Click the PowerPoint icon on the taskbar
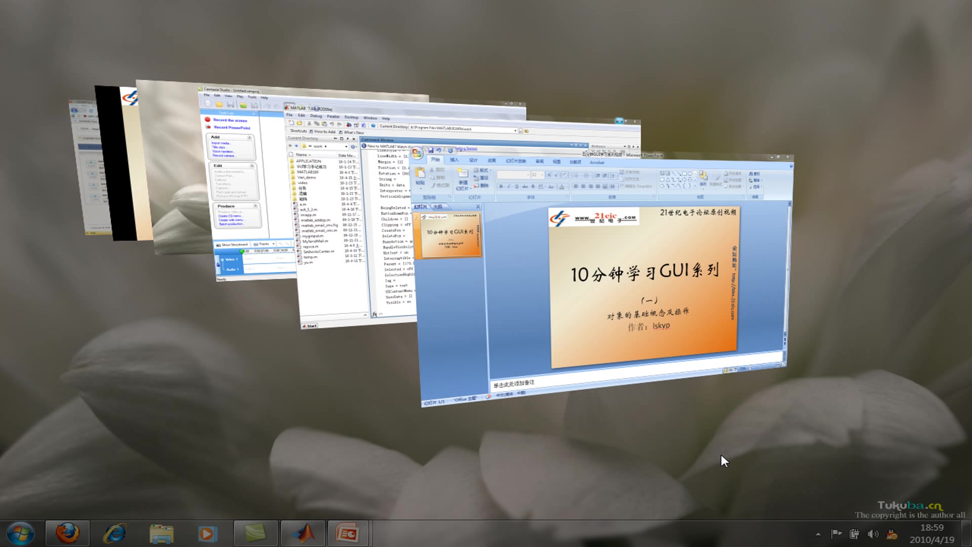 (347, 533)
